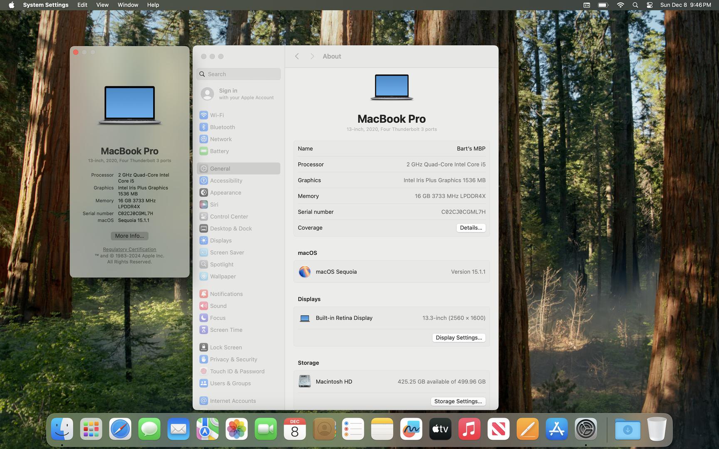
Task: Select Internet Accounts in sidebar
Action: coord(238,401)
